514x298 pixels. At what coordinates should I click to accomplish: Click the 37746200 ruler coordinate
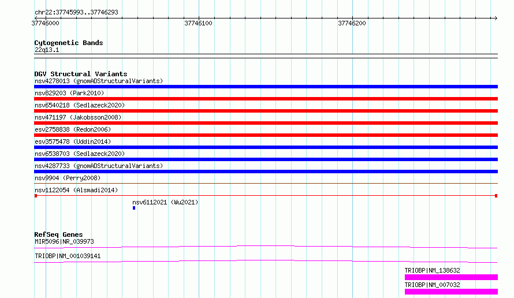click(352, 23)
